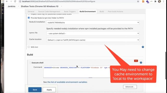Jump to Post-build Actions tab

[x=115, y=11]
